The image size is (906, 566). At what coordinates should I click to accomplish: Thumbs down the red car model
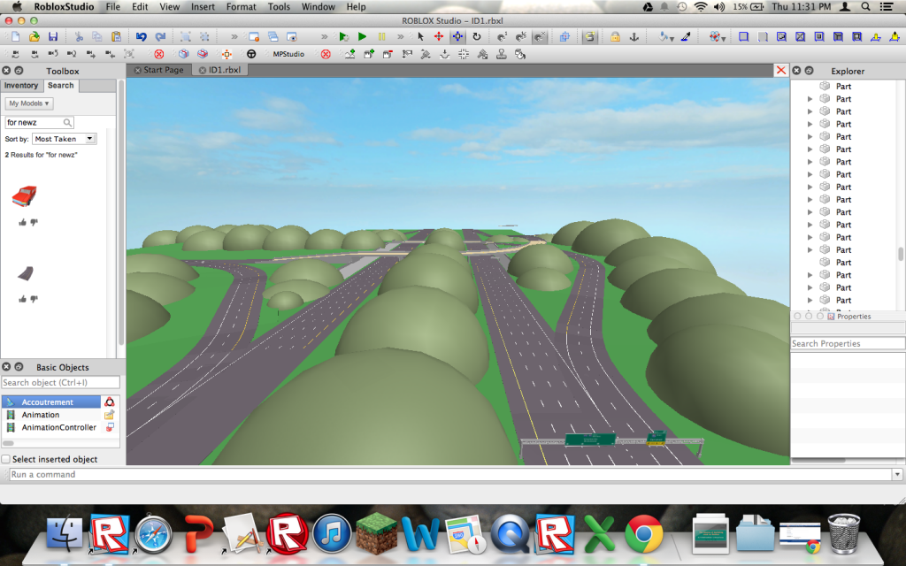[35, 222]
